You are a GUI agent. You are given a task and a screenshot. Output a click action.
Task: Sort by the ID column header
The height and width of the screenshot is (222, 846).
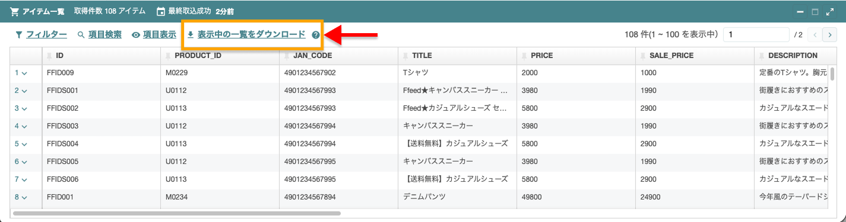(102, 56)
